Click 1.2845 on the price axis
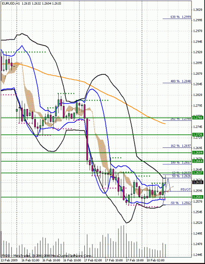 (198, 84)
